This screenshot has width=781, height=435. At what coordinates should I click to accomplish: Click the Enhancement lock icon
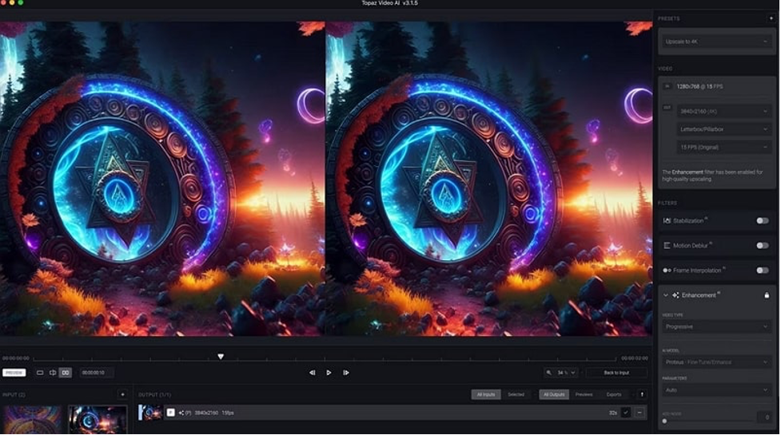[x=767, y=295]
